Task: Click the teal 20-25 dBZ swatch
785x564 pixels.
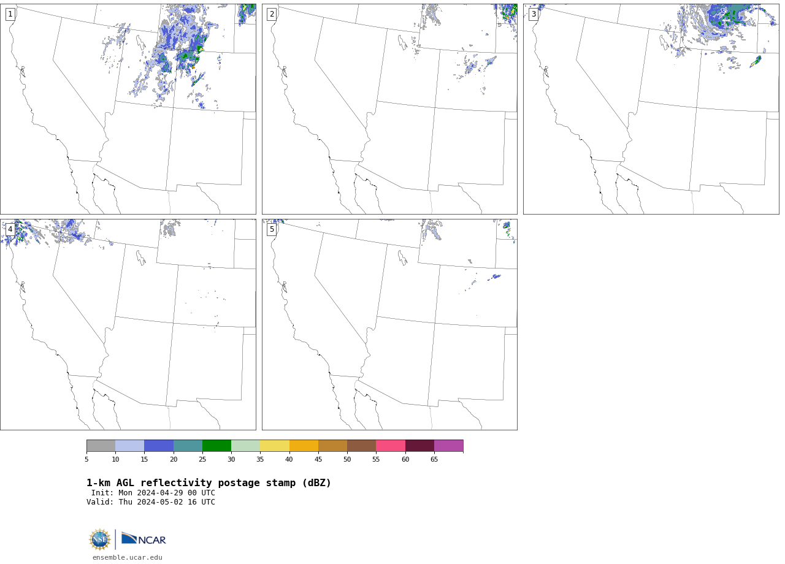Action: [188, 446]
